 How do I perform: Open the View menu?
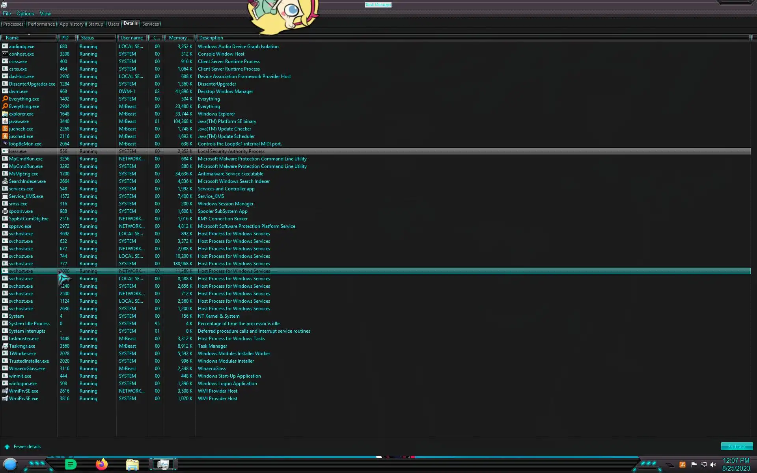(45, 13)
